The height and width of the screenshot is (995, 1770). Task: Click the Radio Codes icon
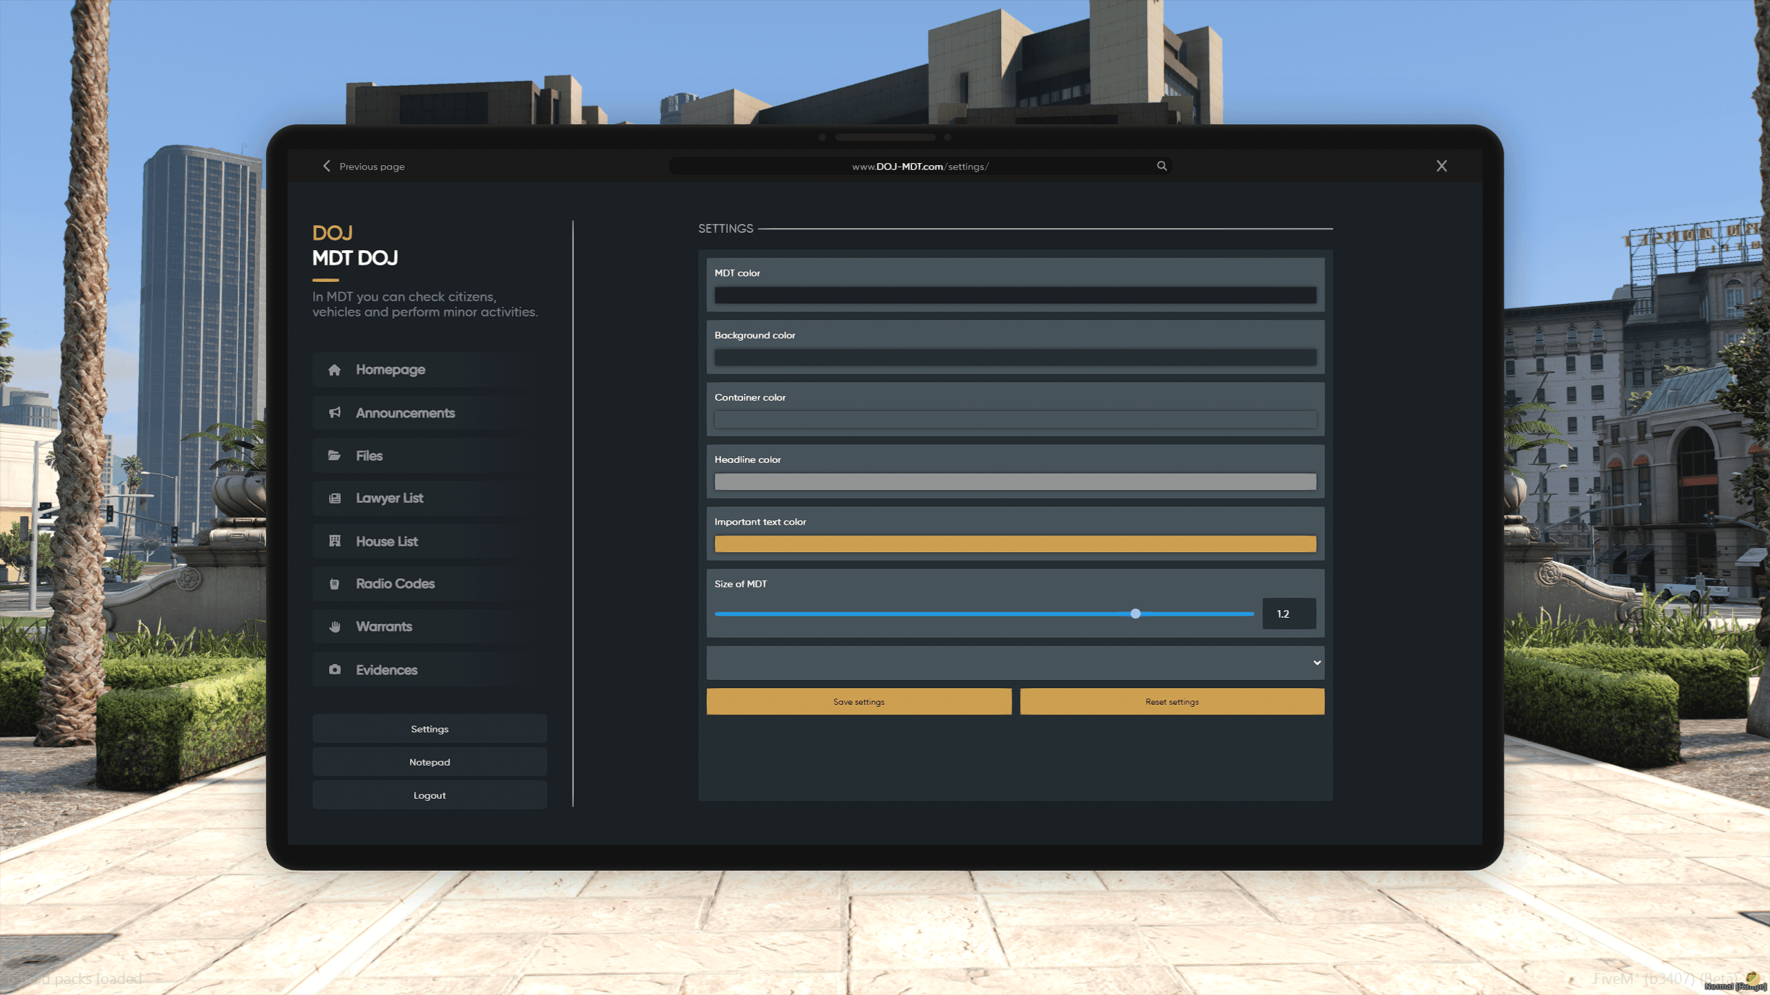335,584
